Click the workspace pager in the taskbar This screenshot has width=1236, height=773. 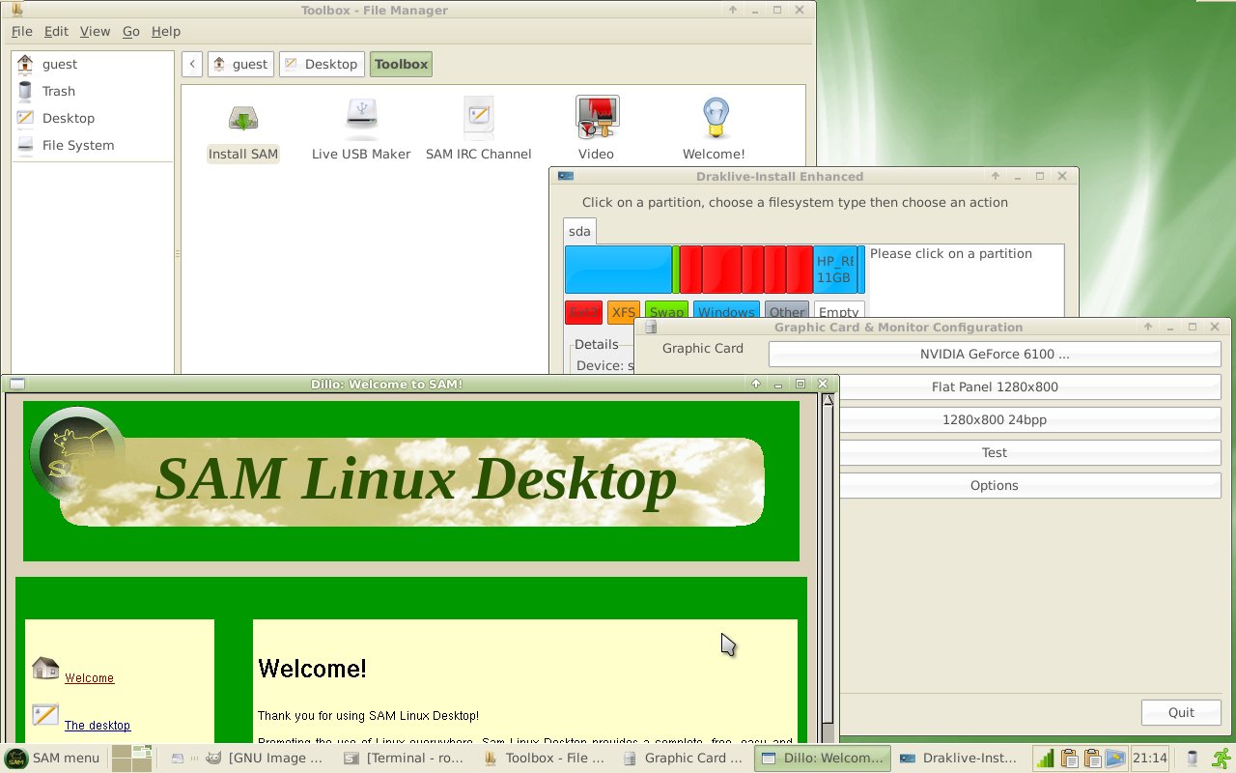coord(132,759)
